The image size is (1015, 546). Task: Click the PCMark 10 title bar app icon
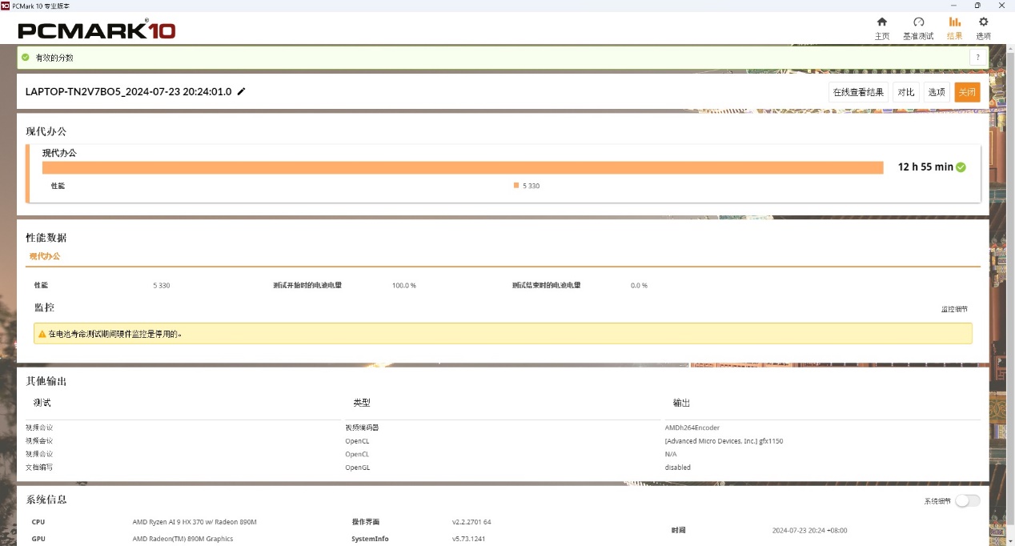tap(6, 5)
